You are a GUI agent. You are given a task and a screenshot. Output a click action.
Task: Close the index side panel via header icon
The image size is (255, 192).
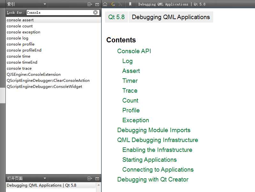(97, 4)
